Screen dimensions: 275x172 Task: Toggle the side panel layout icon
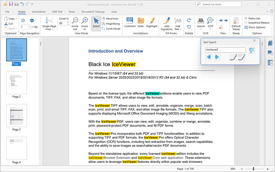point(270,63)
